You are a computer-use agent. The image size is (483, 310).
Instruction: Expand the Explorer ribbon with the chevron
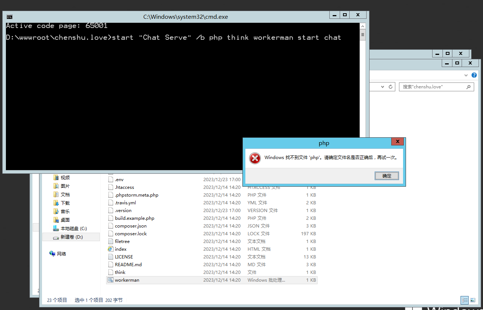(466, 75)
